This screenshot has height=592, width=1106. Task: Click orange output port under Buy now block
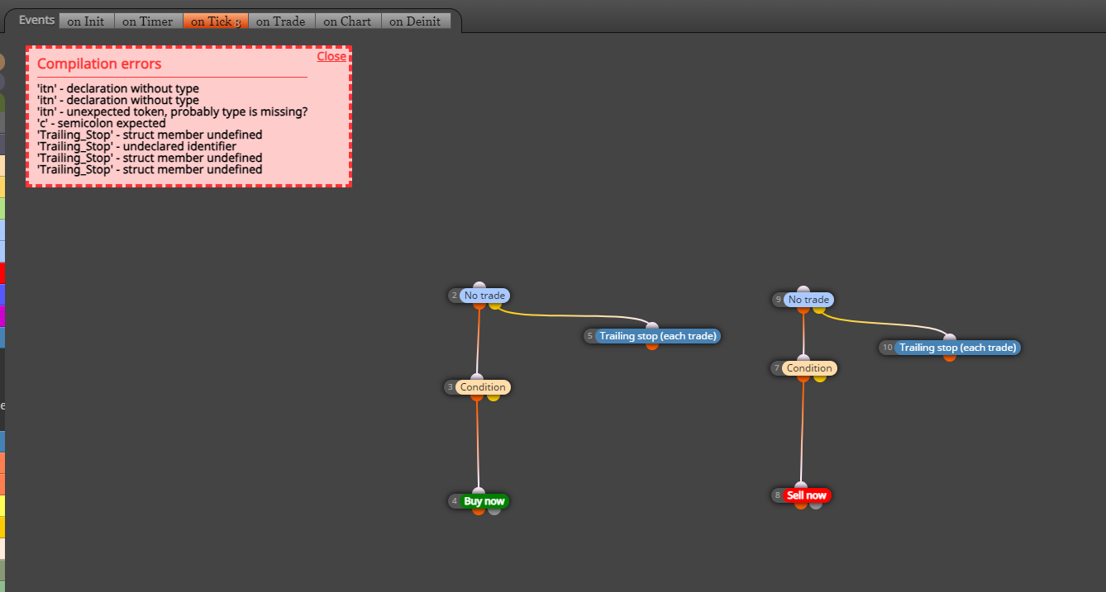(x=479, y=511)
